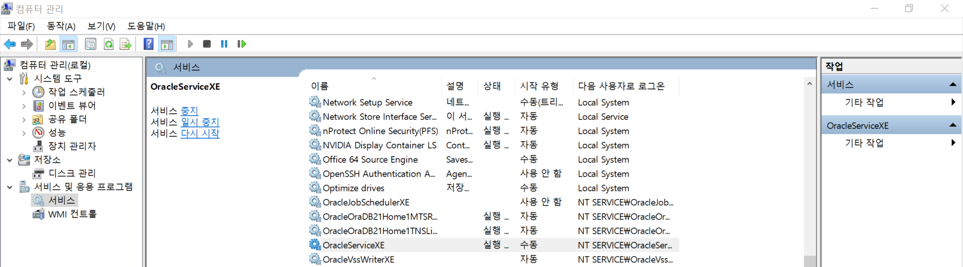Select the OracleOraDB21Home1TNSLi service row
Image resolution: width=963 pixels, height=267 pixels.
tap(494, 231)
